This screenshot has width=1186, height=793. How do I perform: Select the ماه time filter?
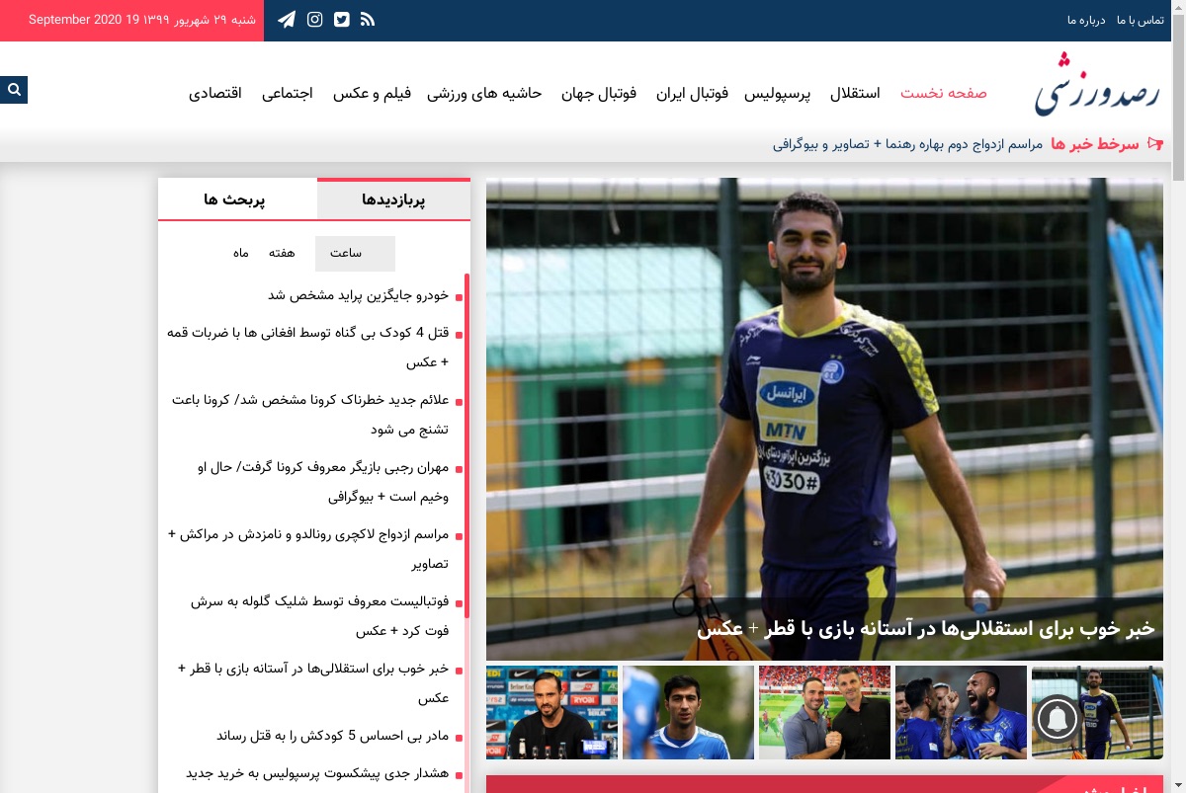point(240,253)
